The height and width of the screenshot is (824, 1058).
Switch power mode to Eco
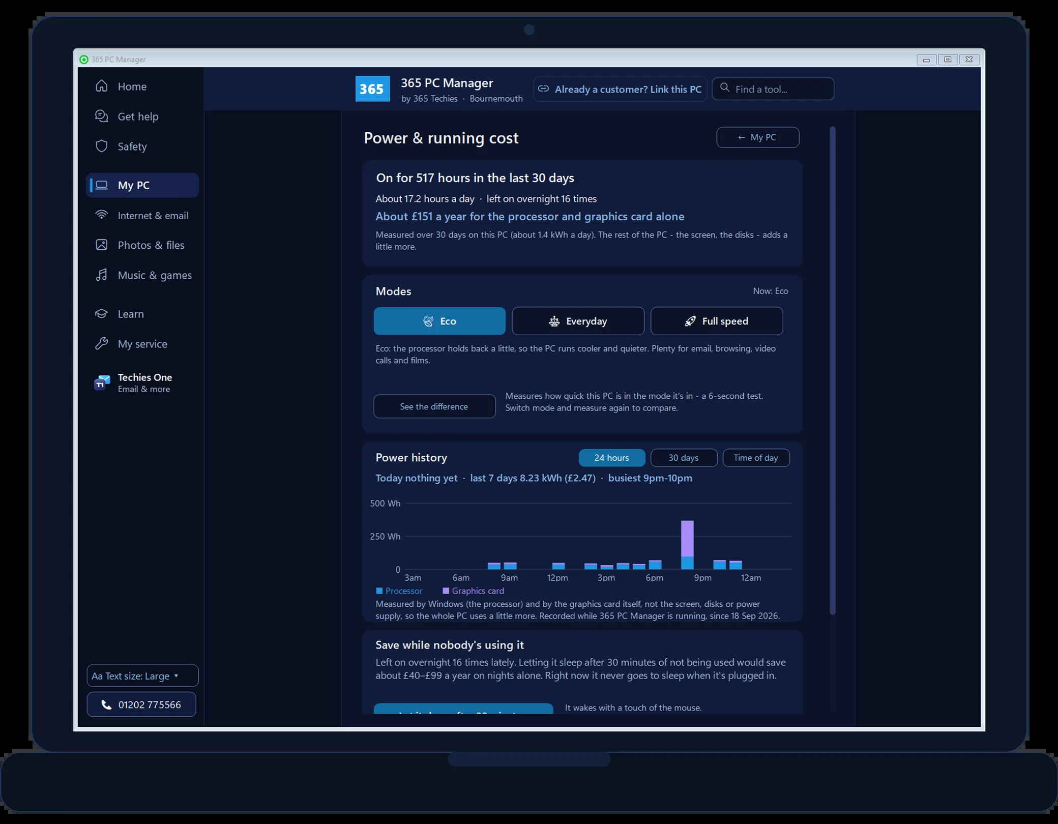pyautogui.click(x=439, y=321)
